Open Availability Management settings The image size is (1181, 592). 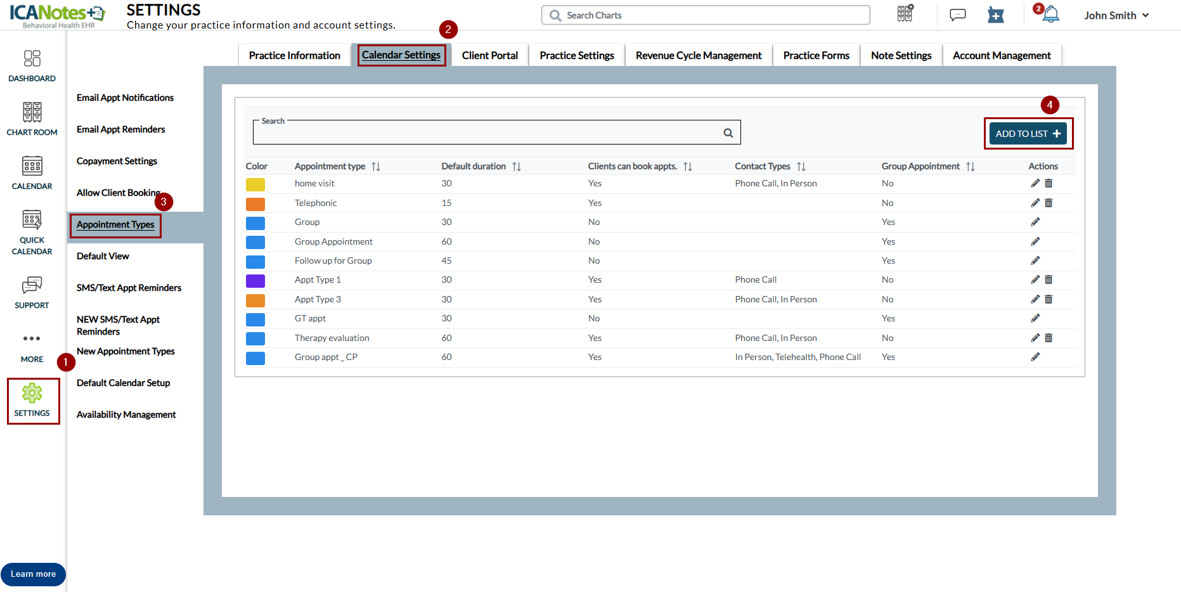click(126, 415)
